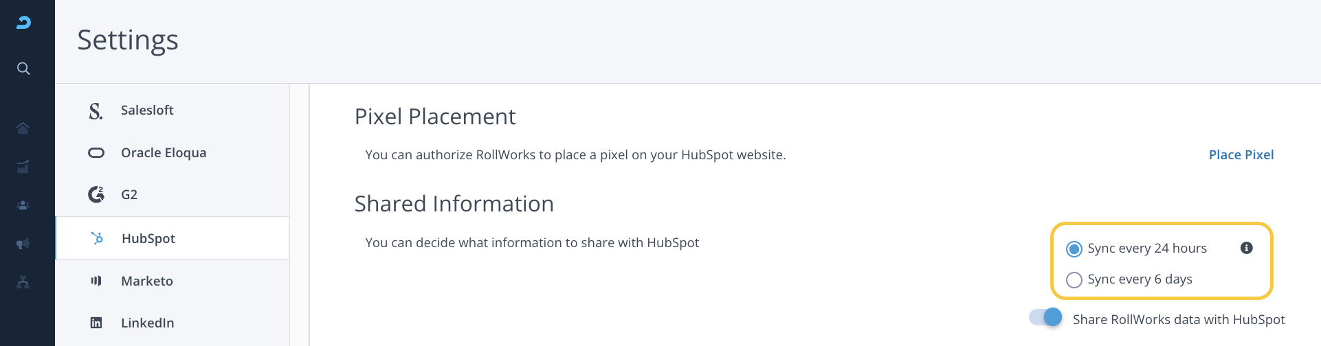Open the Marketo integration settings
This screenshot has width=1321, height=346.
pos(147,281)
